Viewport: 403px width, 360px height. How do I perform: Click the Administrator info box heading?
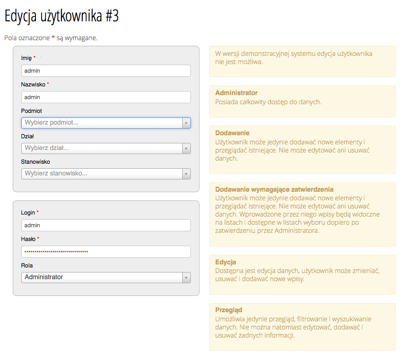tap(236, 93)
